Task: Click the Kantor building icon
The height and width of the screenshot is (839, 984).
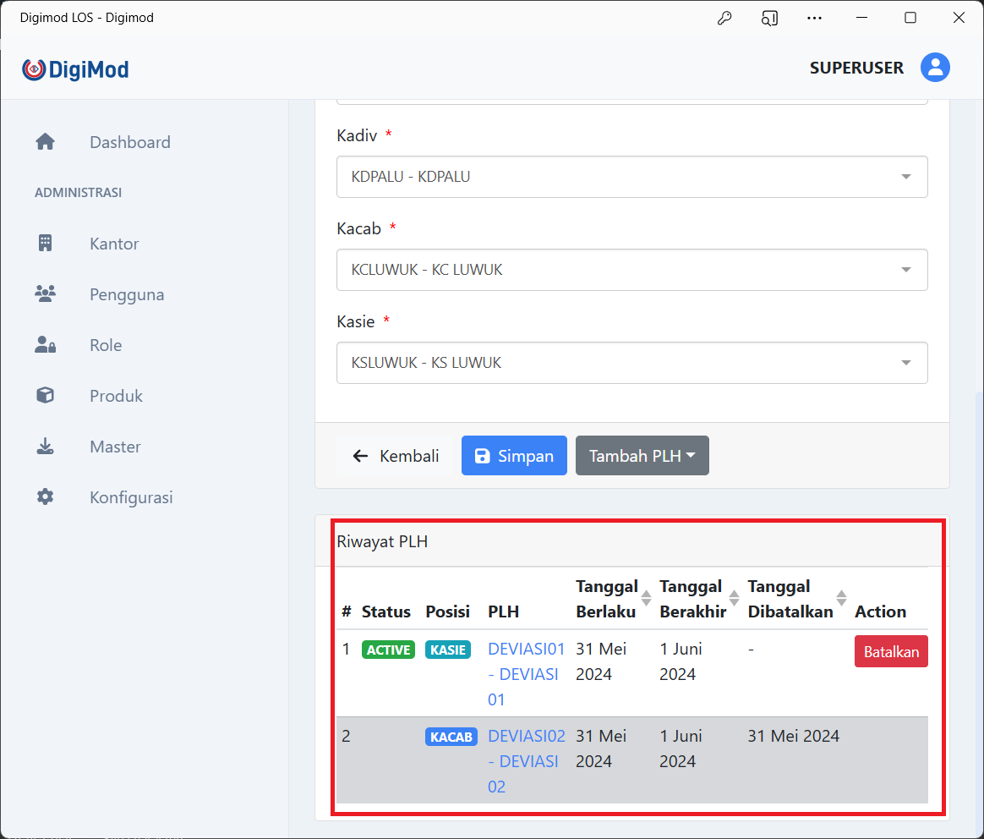Action: [45, 244]
